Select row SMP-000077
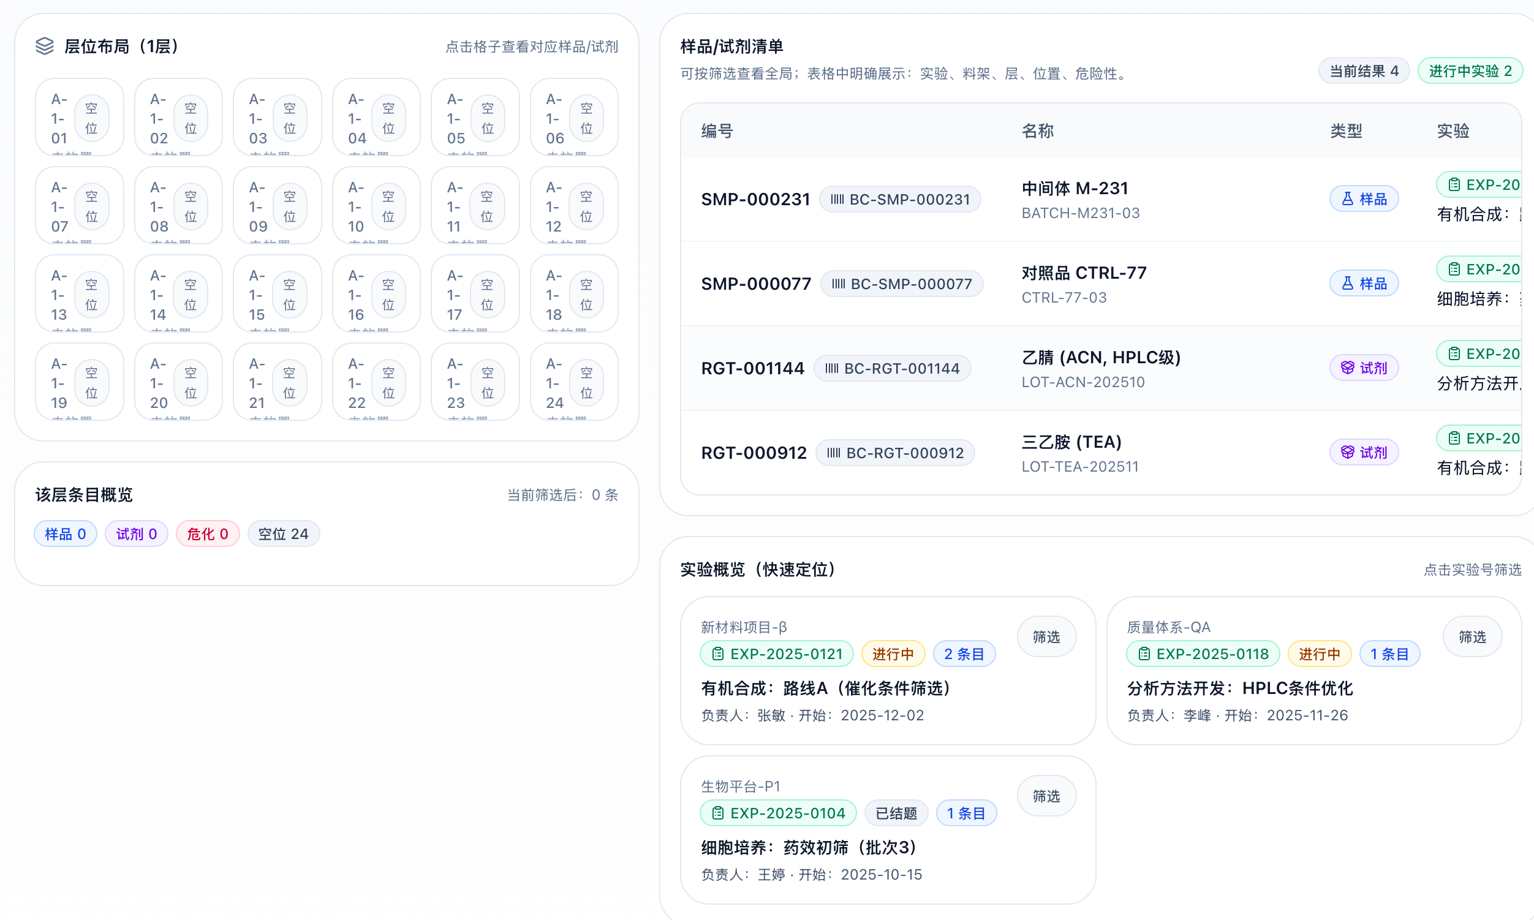Image resolution: width=1534 pixels, height=920 pixels. pos(1101,284)
